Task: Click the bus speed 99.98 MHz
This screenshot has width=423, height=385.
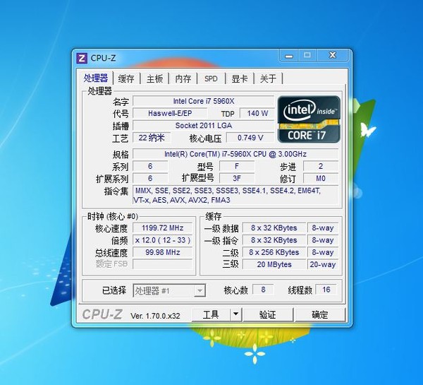Action: click(163, 252)
